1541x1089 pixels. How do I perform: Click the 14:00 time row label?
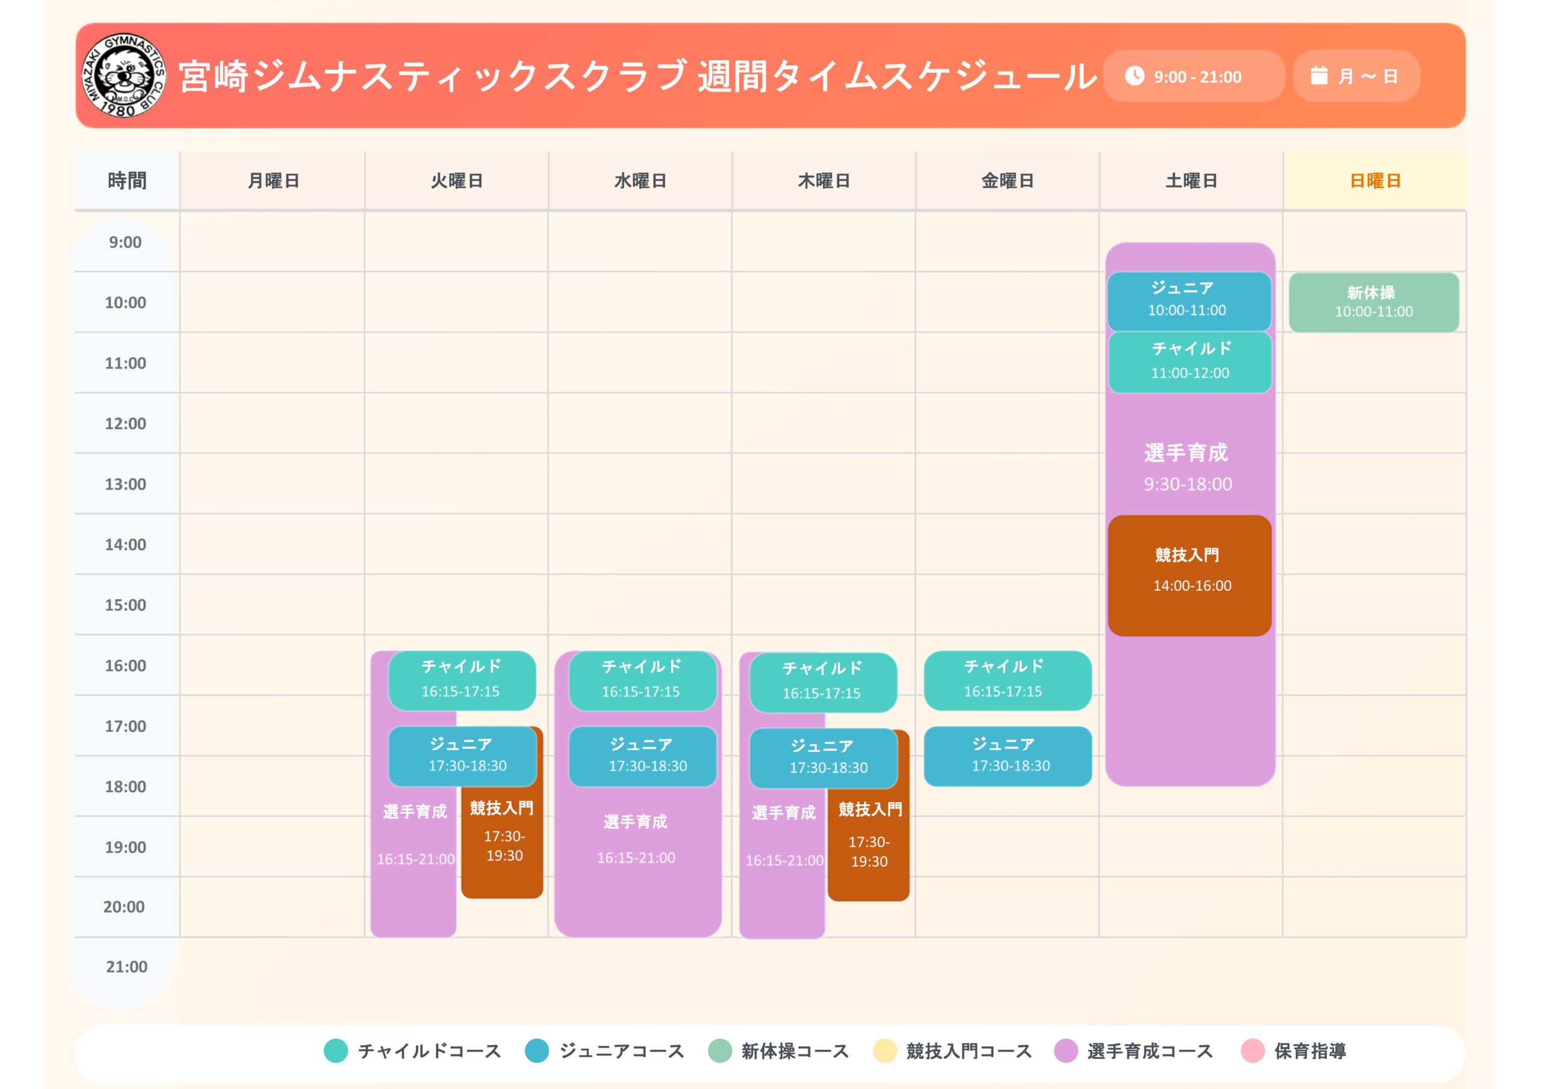click(x=126, y=544)
